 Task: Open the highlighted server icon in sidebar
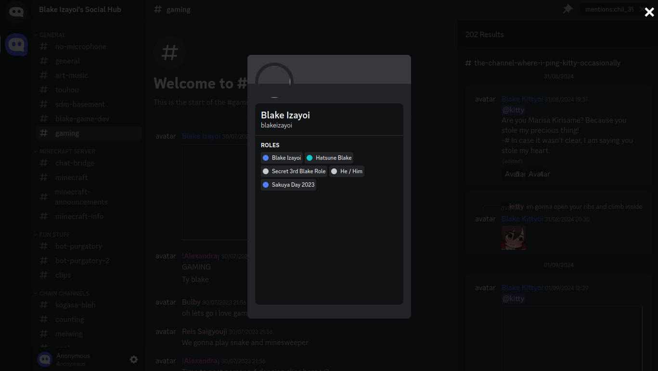17,45
